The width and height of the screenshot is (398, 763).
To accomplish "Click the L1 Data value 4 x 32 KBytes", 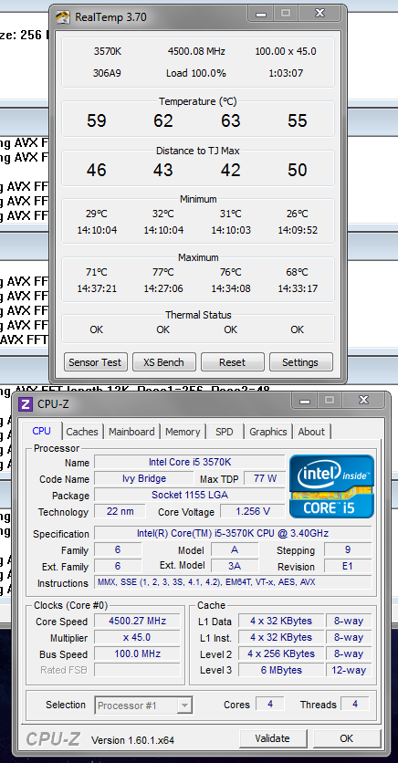I will (281, 621).
